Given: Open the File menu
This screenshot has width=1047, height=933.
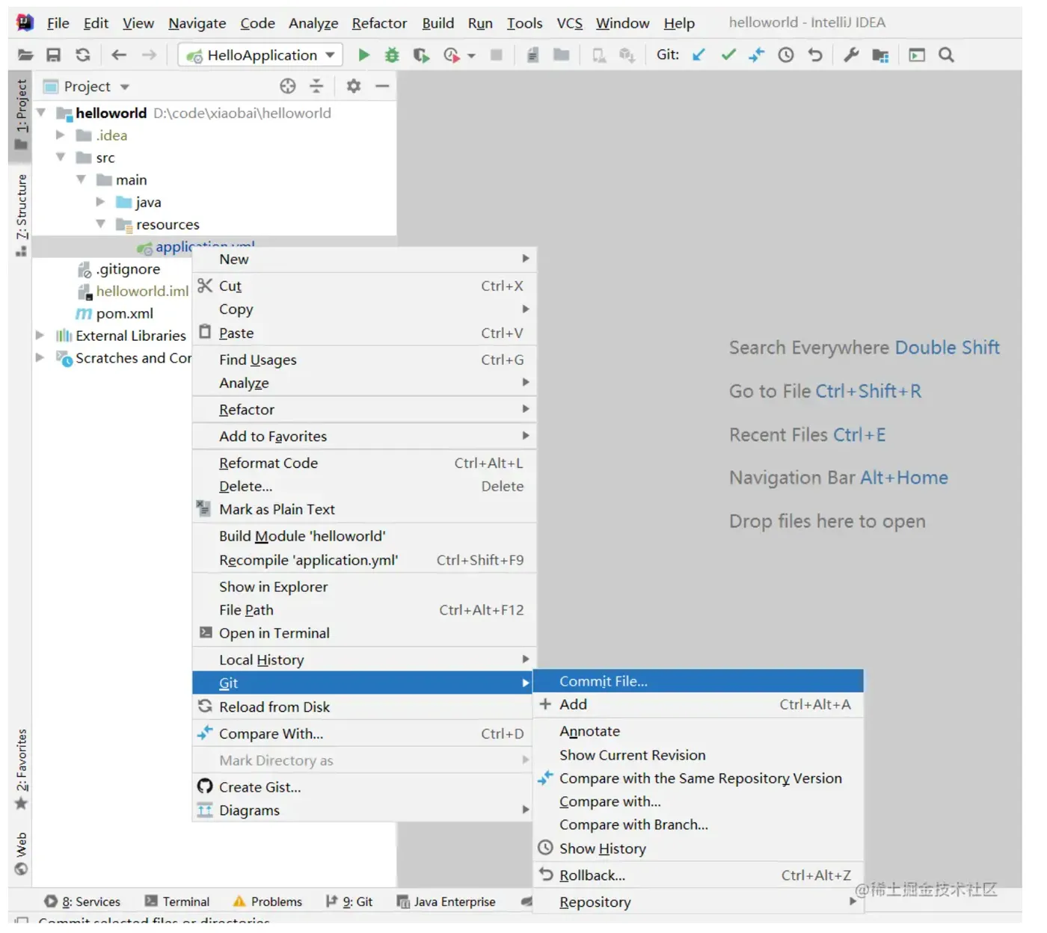Looking at the screenshot, I should (x=58, y=24).
